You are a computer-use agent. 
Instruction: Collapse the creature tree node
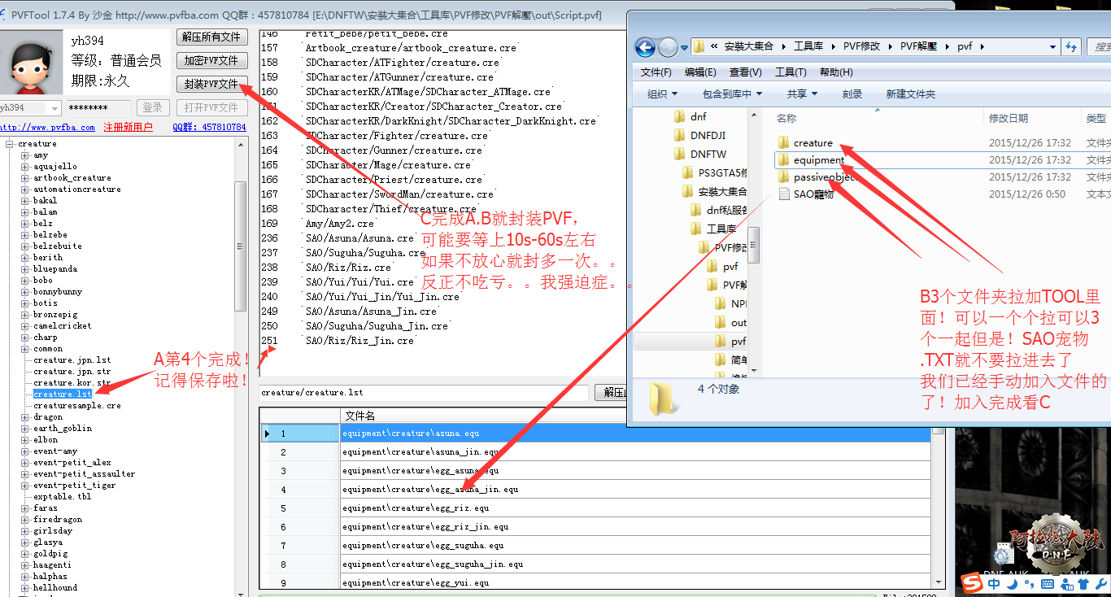pyautogui.click(x=11, y=144)
